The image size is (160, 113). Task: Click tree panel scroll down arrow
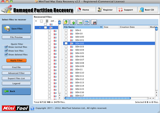click(60, 98)
